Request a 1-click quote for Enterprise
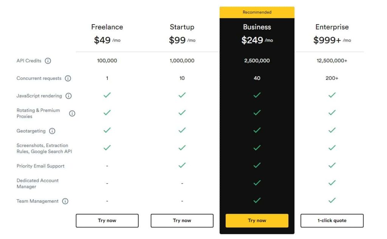 coord(332,221)
